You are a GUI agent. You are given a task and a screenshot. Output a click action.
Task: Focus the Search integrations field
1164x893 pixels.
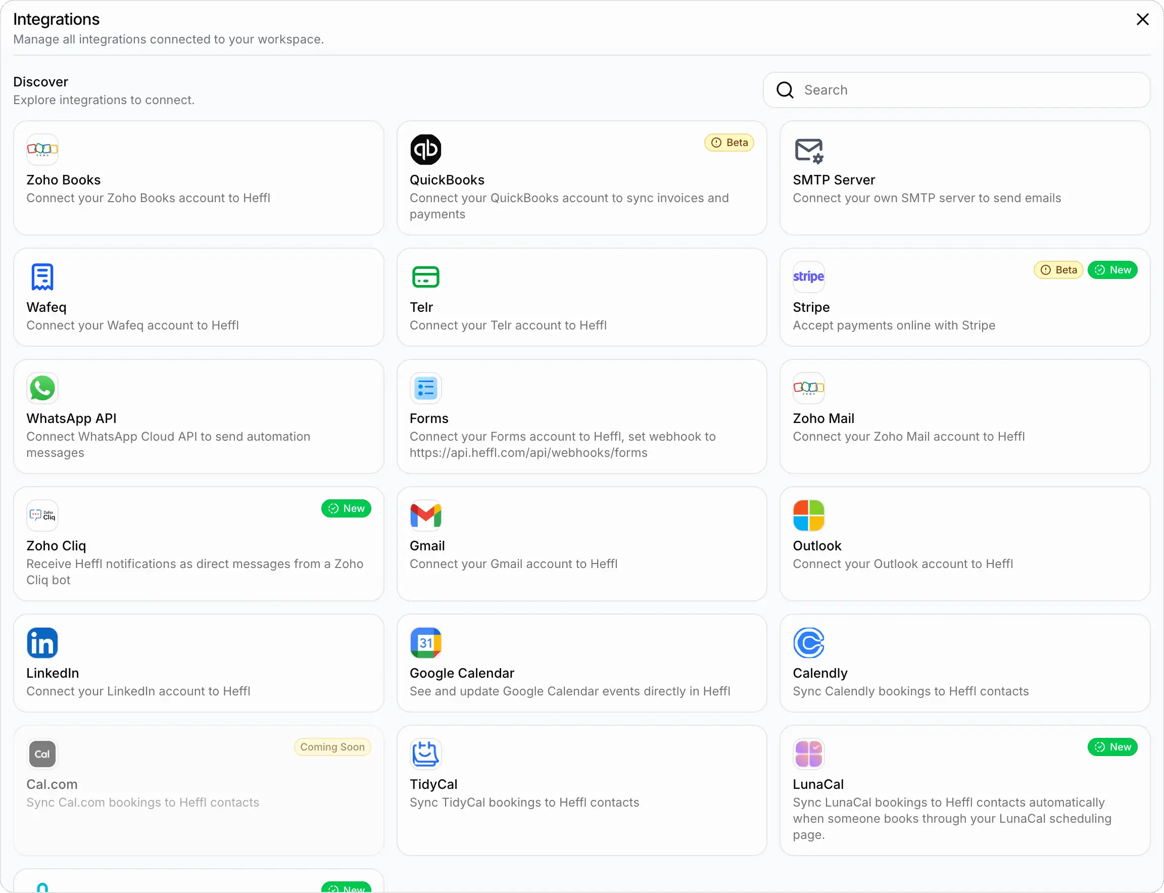coord(956,90)
